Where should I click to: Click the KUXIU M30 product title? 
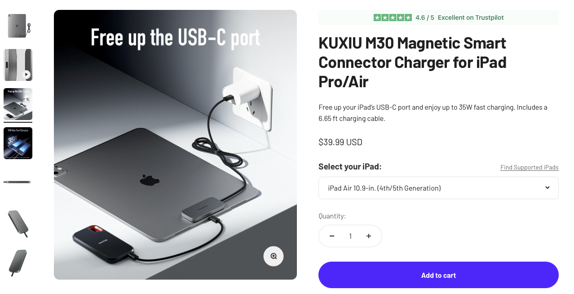pos(412,62)
